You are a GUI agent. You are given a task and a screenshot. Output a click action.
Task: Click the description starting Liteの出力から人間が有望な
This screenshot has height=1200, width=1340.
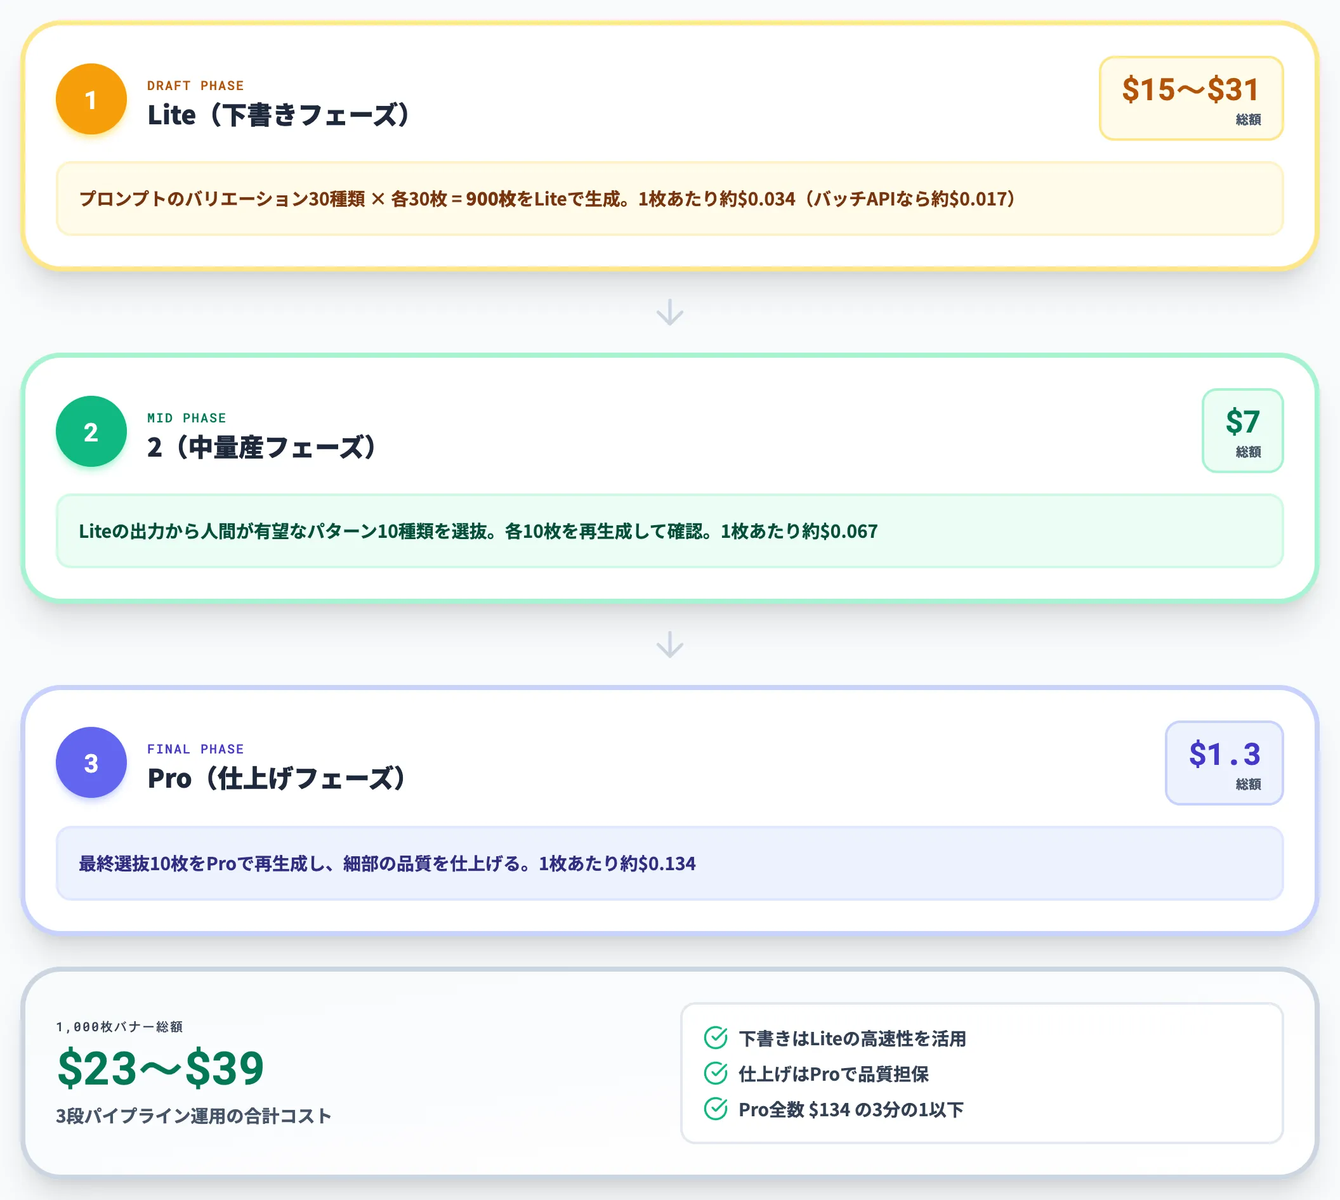(x=669, y=531)
